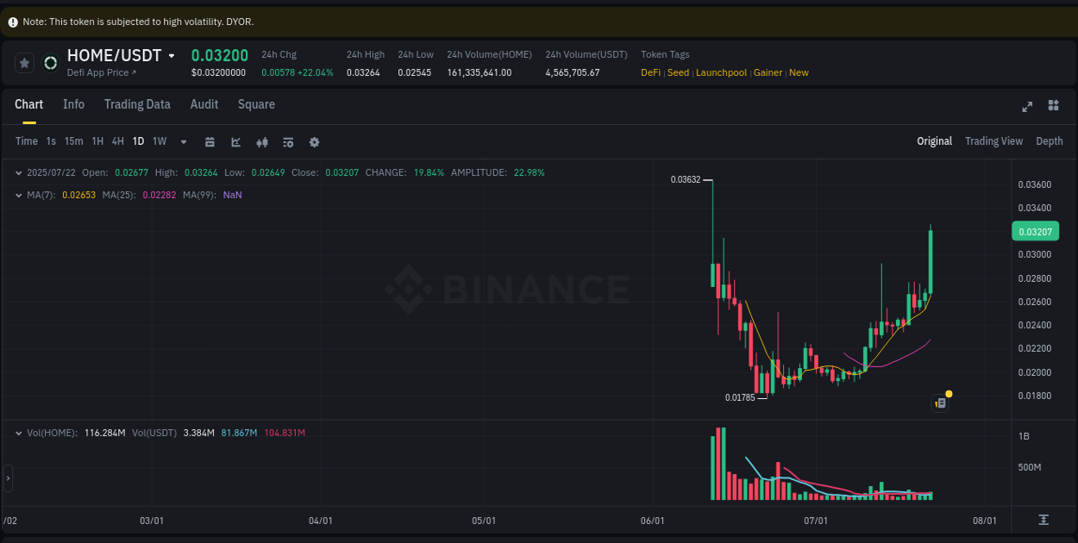
Task: Select the chart overlay drawing icon
Action: pyautogui.click(x=235, y=141)
